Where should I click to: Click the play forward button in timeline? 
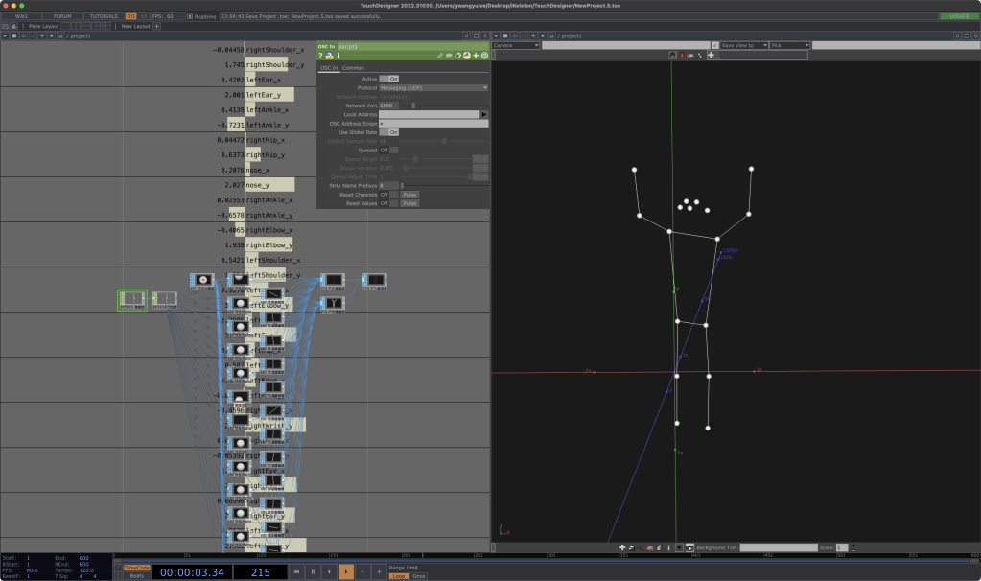(345, 571)
